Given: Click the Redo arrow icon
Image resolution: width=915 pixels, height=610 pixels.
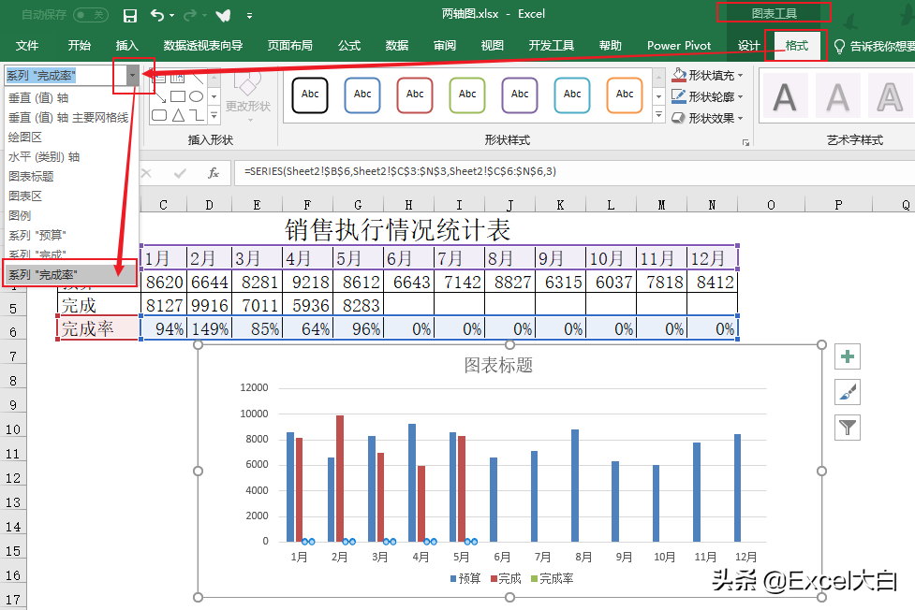Looking at the screenshot, I should coord(190,15).
